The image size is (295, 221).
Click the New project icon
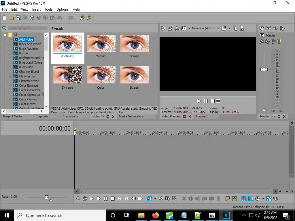coord(4,18)
